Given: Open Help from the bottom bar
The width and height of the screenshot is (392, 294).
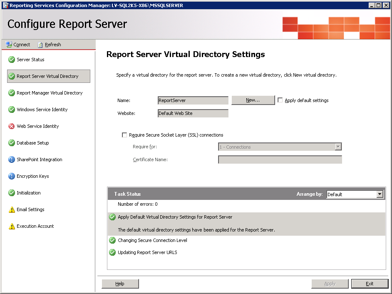Looking at the screenshot, I should [120, 284].
